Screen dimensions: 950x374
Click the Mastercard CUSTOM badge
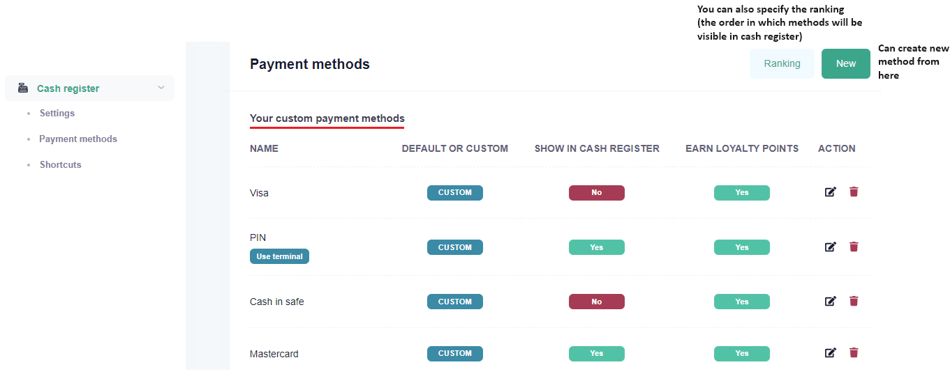tap(454, 354)
